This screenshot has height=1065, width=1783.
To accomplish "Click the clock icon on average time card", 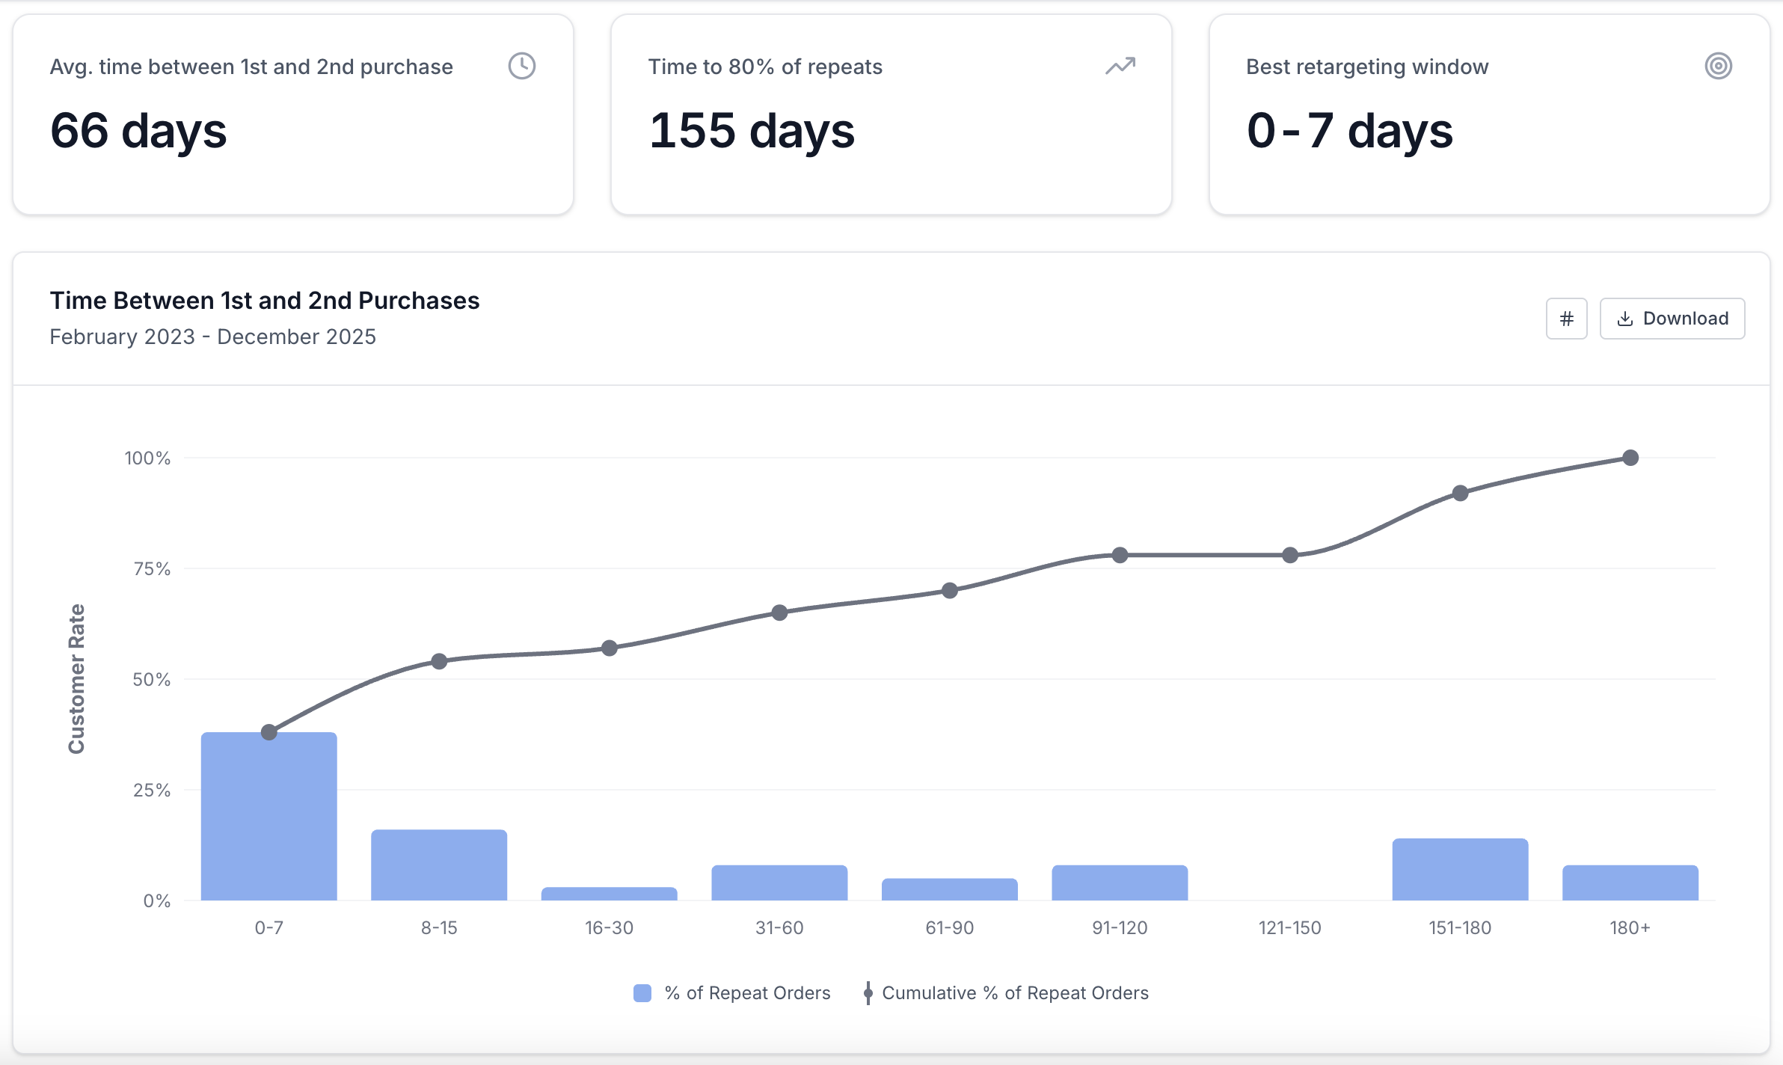I will tap(521, 66).
